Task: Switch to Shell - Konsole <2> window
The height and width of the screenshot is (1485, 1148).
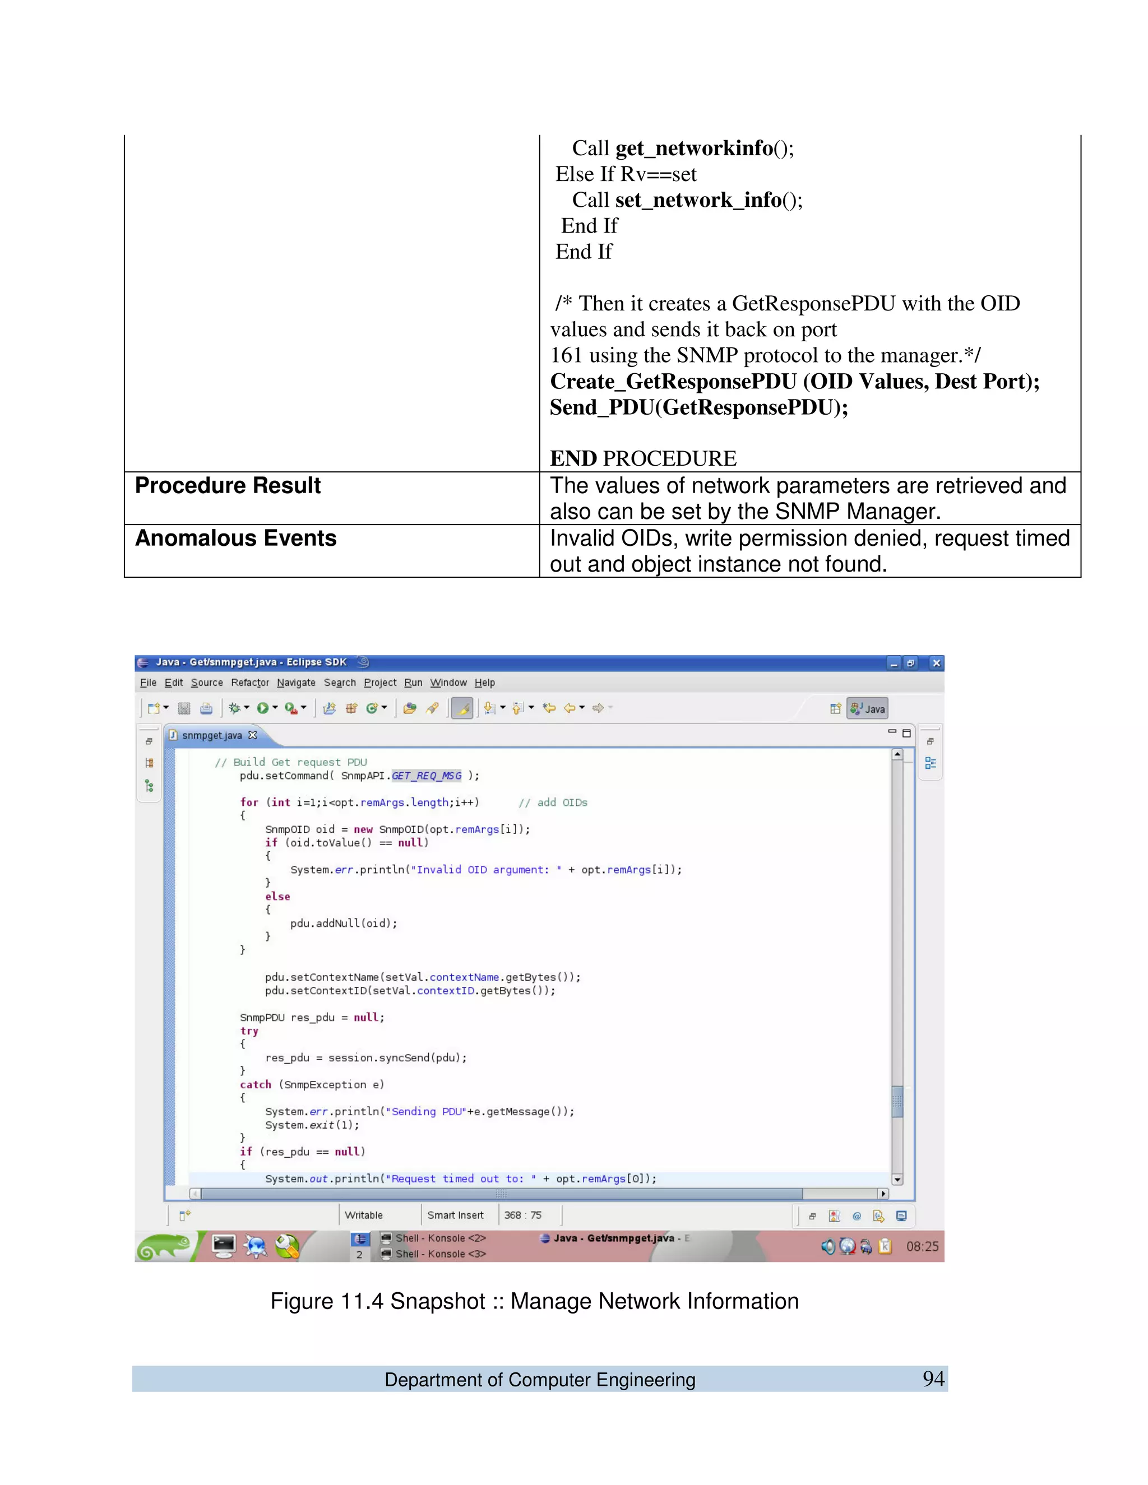Action: (x=434, y=1238)
